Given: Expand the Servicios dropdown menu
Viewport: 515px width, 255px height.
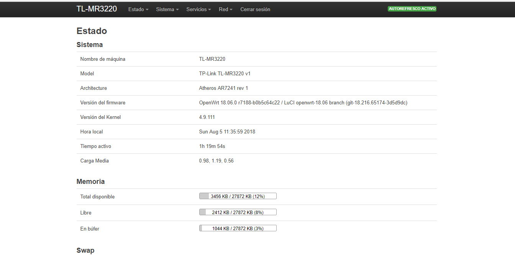Looking at the screenshot, I should (198, 9).
